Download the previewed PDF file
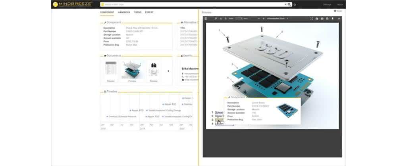Viewport: 397px width, 166px height. click(328, 19)
